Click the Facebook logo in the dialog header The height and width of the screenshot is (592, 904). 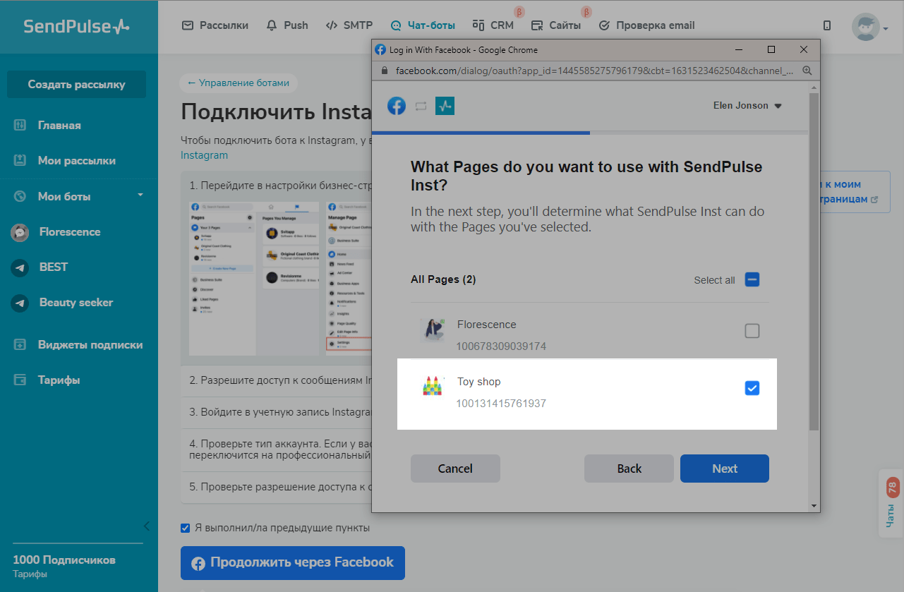(x=397, y=106)
